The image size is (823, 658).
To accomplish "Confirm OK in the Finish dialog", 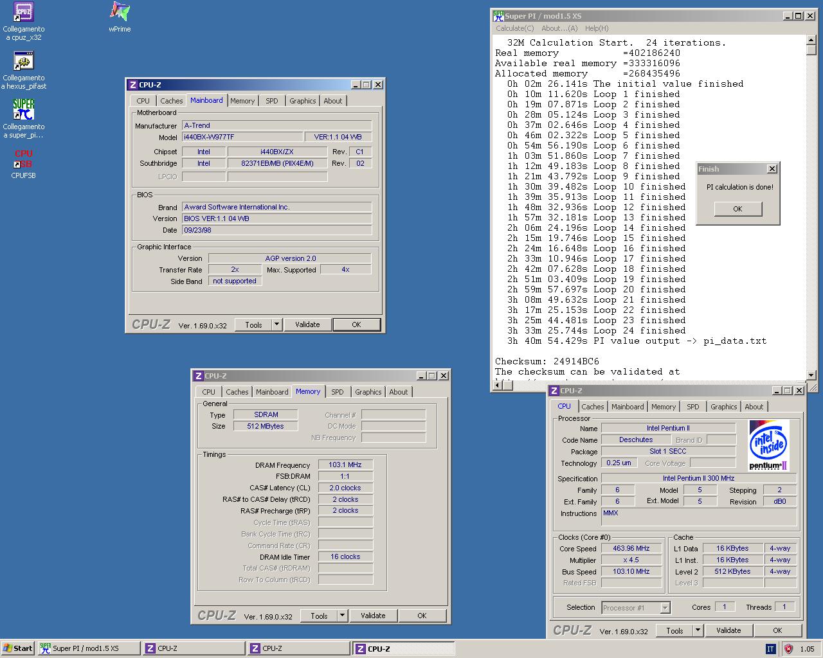I will click(x=737, y=209).
